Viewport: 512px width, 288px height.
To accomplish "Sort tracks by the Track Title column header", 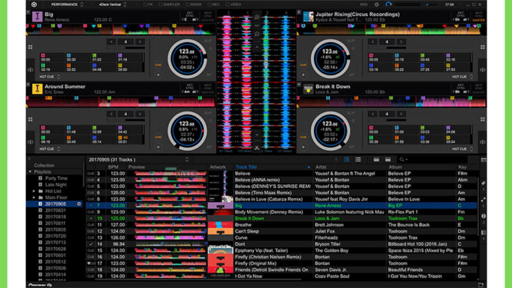I will pyautogui.click(x=246, y=167).
